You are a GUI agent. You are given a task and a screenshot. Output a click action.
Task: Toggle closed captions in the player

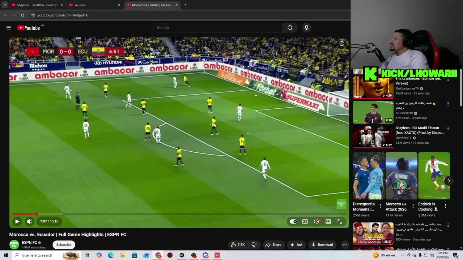305,221
